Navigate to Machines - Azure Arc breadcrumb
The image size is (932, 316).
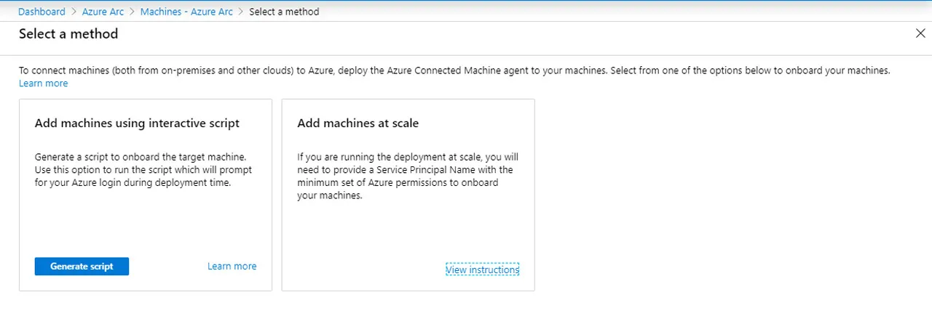click(186, 12)
